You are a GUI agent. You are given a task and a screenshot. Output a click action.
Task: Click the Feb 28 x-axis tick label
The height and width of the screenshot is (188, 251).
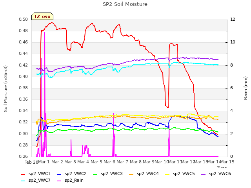click(x=31, y=162)
